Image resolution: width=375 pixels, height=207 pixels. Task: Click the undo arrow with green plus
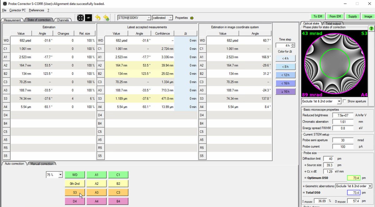(x=106, y=18)
